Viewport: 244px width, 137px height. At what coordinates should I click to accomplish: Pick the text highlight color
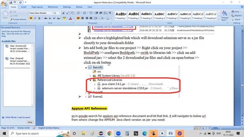pos(64,18)
